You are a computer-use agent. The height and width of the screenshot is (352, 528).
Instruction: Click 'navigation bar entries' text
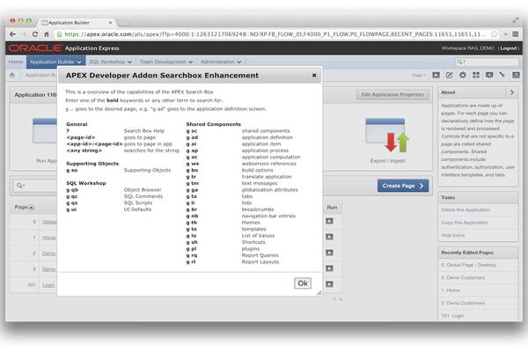(268, 216)
